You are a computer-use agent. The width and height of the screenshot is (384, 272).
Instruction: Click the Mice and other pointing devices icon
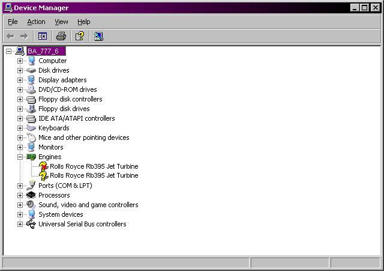click(x=31, y=138)
